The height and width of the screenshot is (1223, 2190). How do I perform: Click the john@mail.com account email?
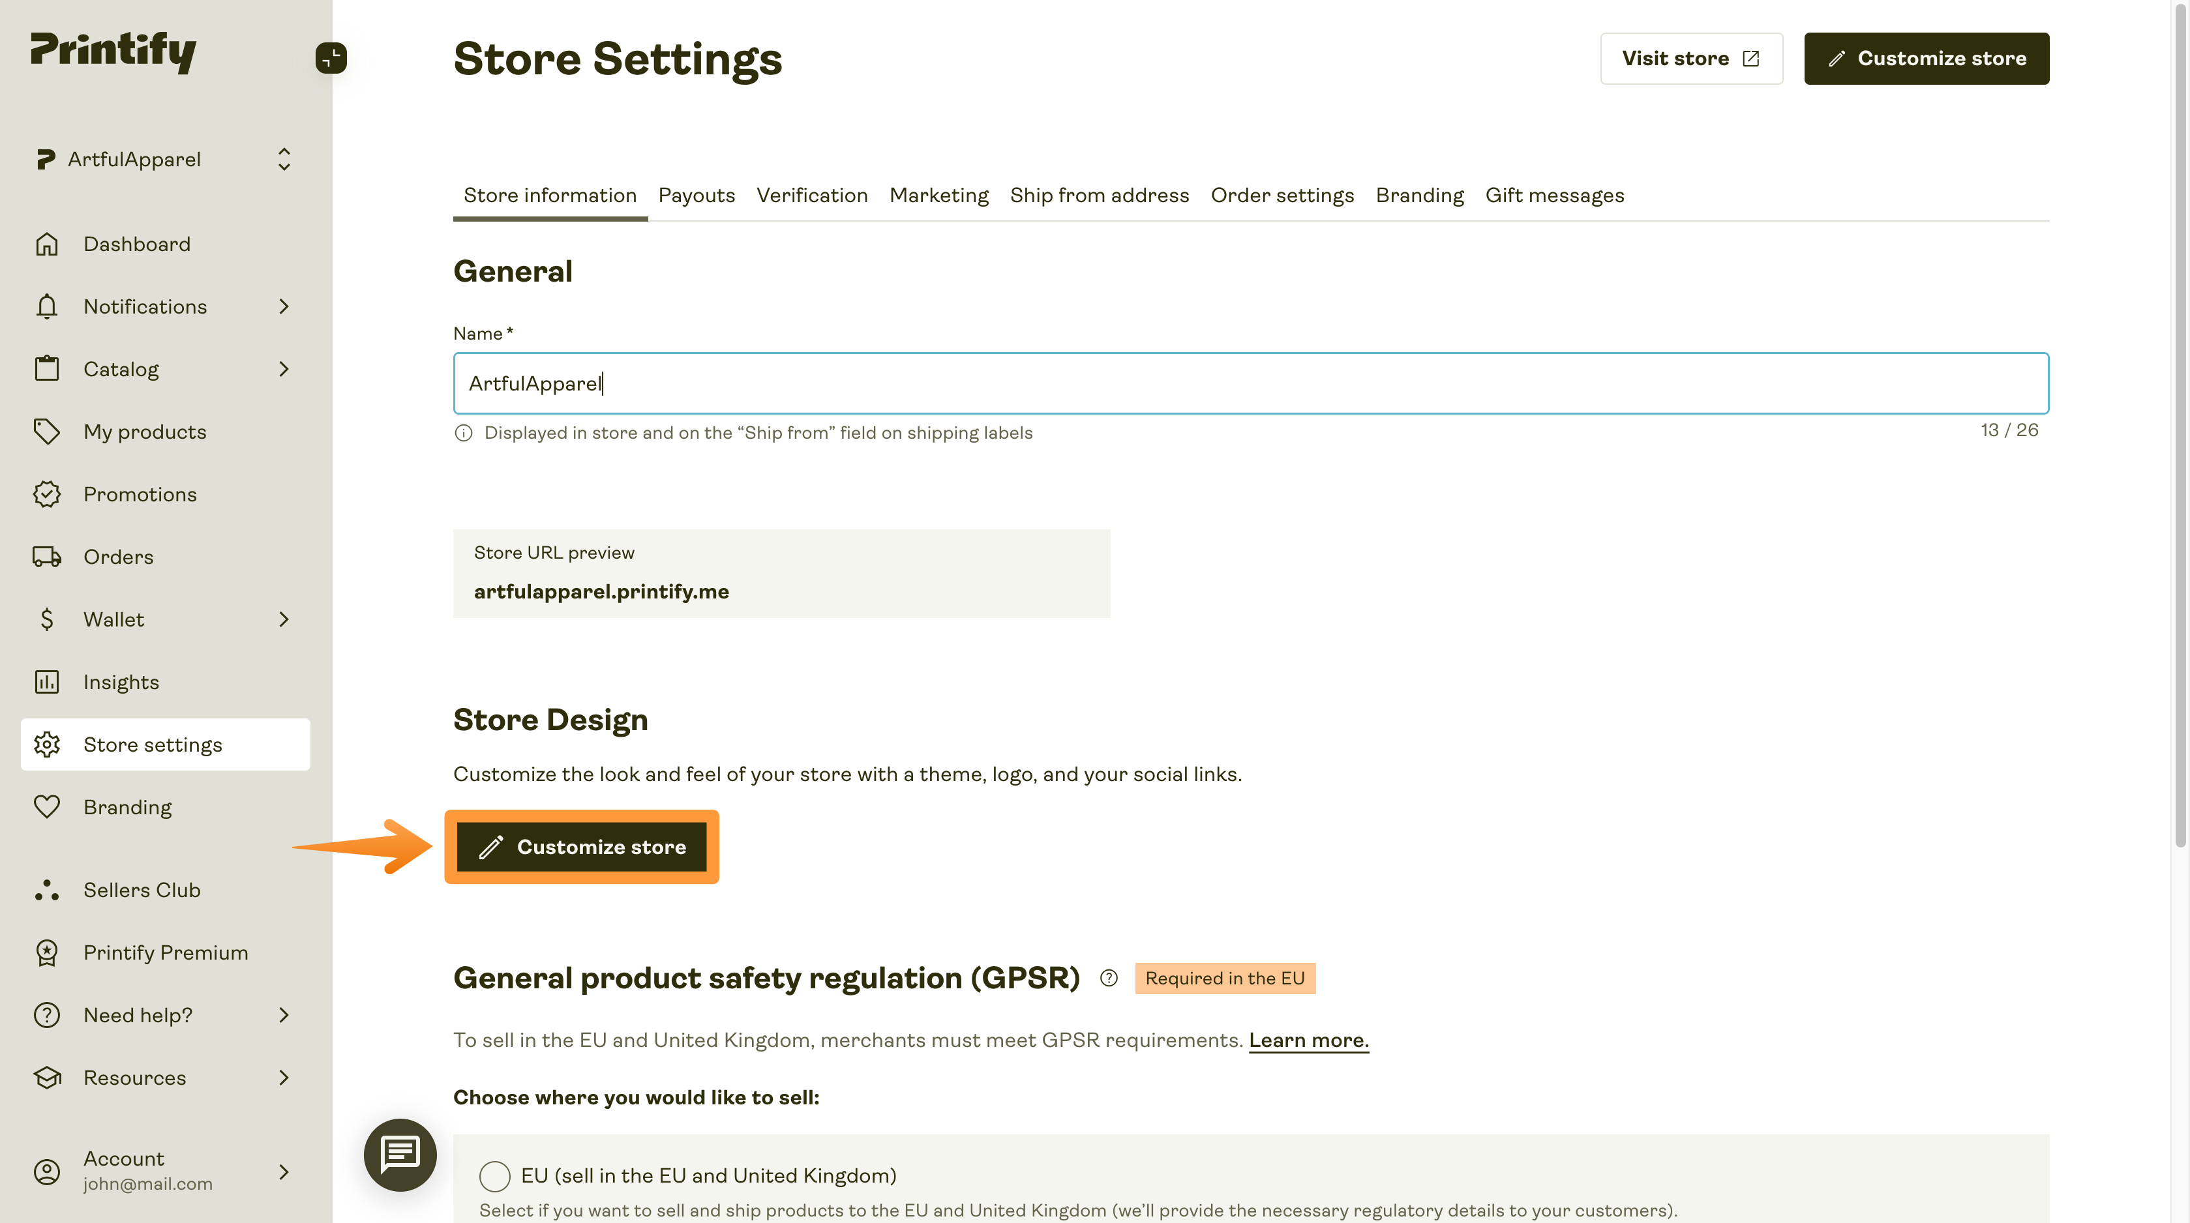tap(148, 1184)
